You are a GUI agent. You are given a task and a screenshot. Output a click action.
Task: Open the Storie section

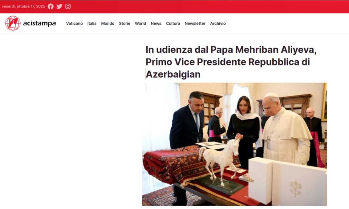coord(125,24)
